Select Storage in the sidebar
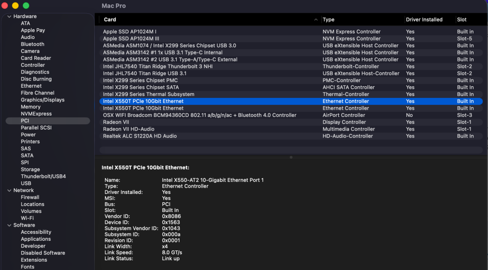The width and height of the screenshot is (488, 270). [x=30, y=169]
